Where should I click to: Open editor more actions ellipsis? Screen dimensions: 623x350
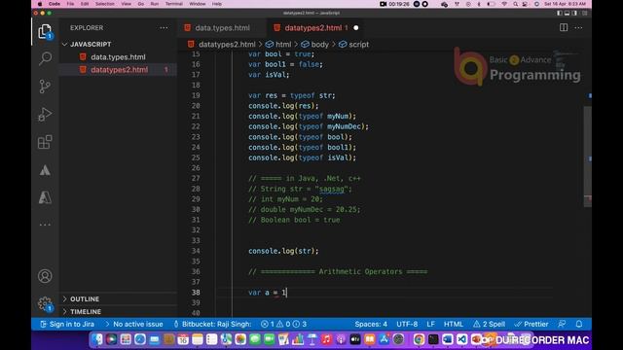pyautogui.click(x=578, y=27)
